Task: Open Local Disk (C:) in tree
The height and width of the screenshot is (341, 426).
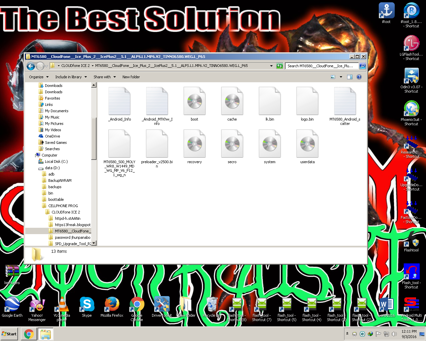Action: 56,162
